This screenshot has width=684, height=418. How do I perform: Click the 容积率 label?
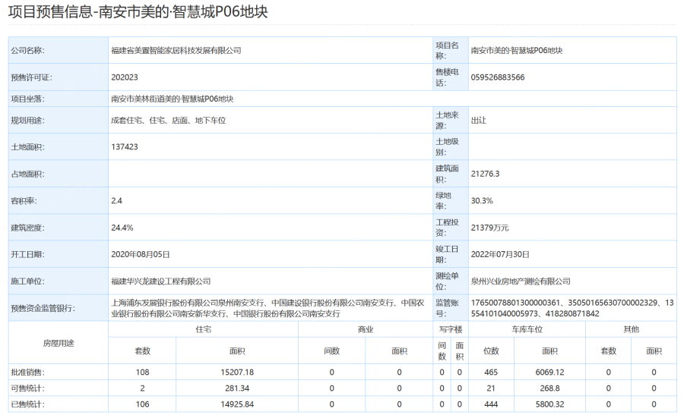coord(24,201)
